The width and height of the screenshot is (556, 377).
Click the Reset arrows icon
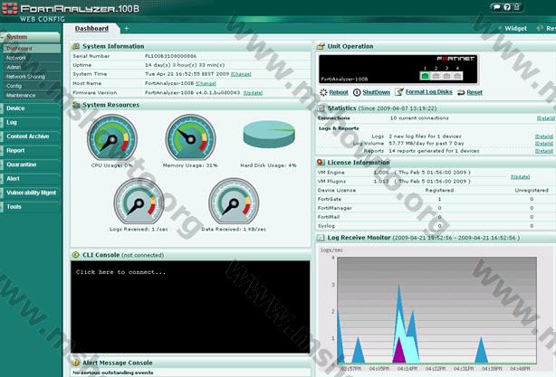pos(461,93)
